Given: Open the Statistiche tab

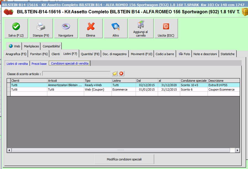Looking at the screenshot, I should point(228,54).
